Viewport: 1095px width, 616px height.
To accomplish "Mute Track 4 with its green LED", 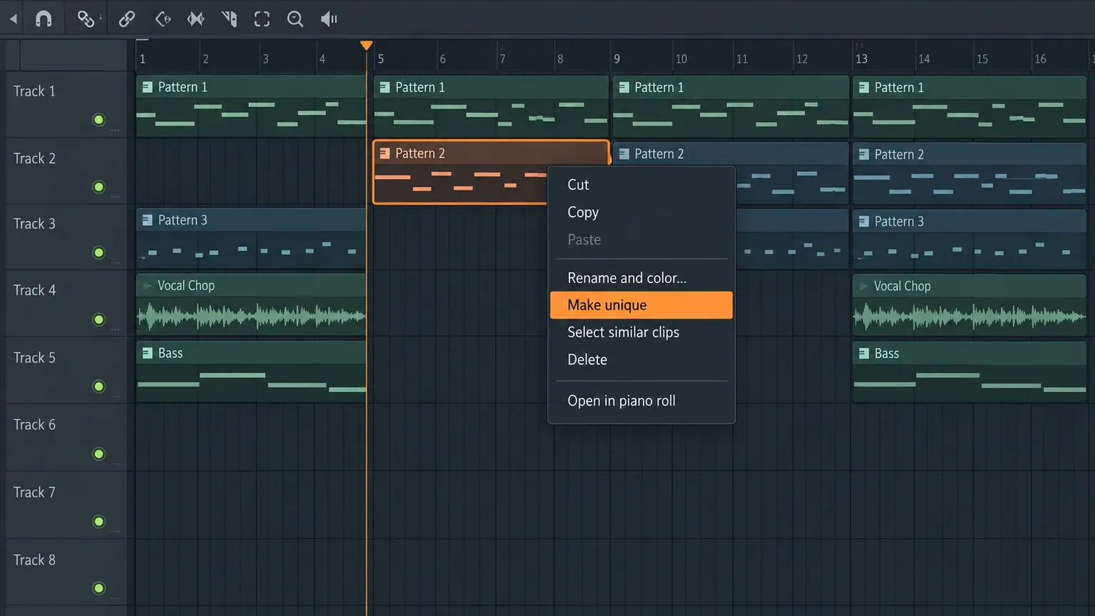I will pyautogui.click(x=99, y=319).
